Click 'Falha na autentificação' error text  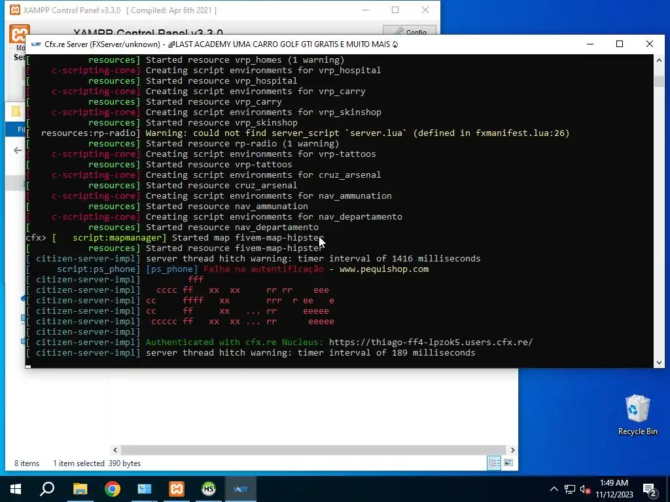(263, 269)
